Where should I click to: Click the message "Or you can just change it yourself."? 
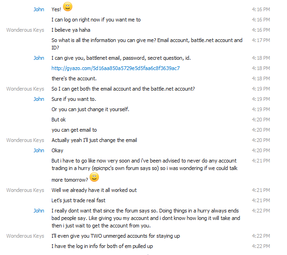tap(90, 109)
